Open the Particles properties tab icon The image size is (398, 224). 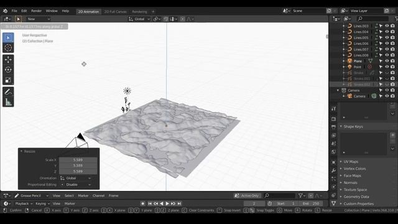click(333, 179)
